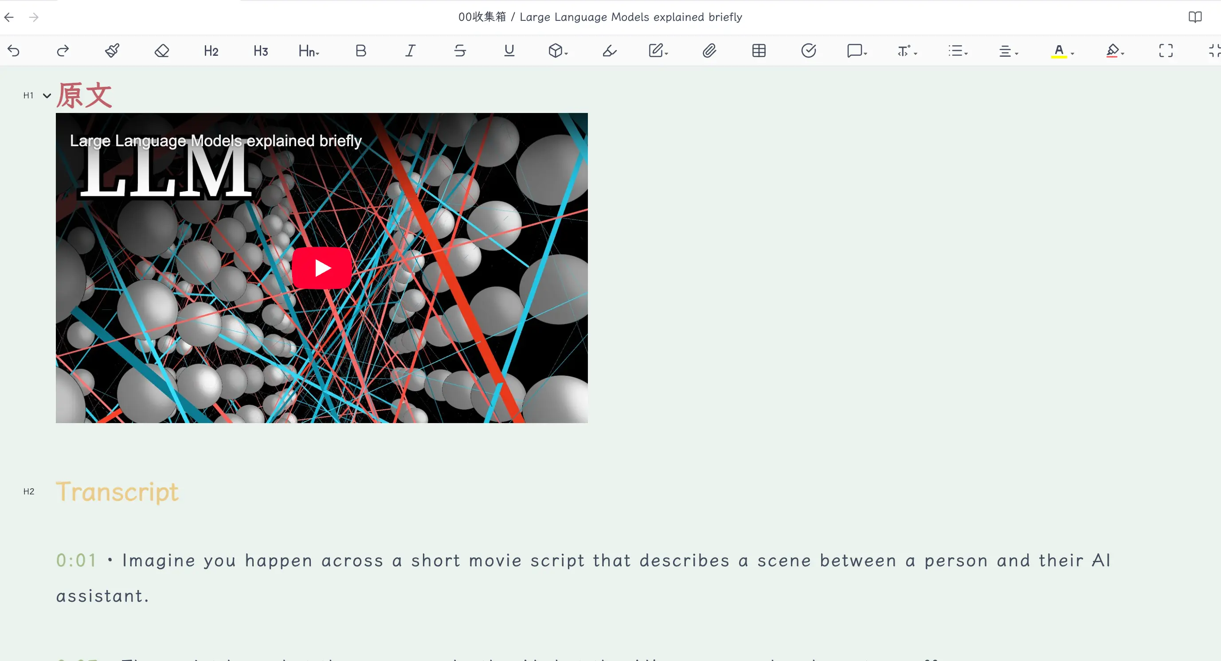Toggle bold formatting
The height and width of the screenshot is (661, 1221).
361,51
